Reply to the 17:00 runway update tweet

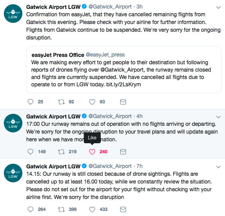pos(30,152)
